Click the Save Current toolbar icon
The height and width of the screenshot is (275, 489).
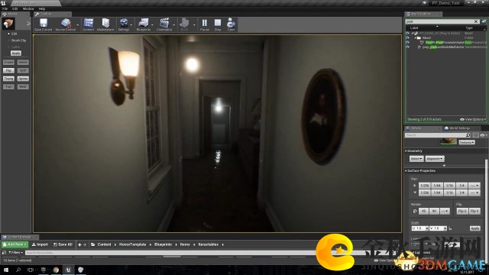[43, 24]
